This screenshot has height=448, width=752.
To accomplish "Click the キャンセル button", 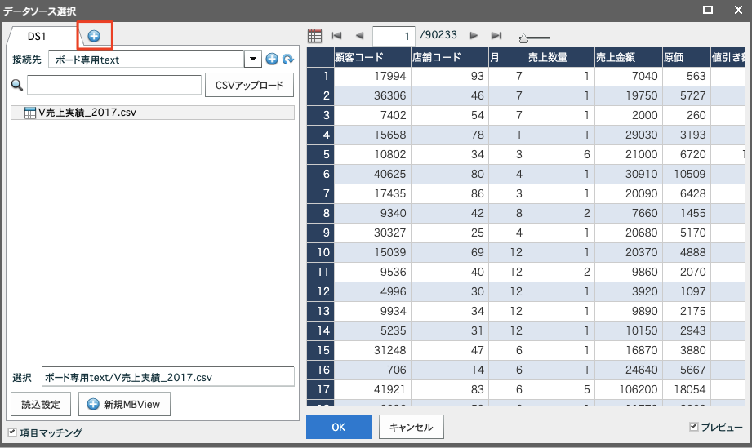I will (x=411, y=427).
